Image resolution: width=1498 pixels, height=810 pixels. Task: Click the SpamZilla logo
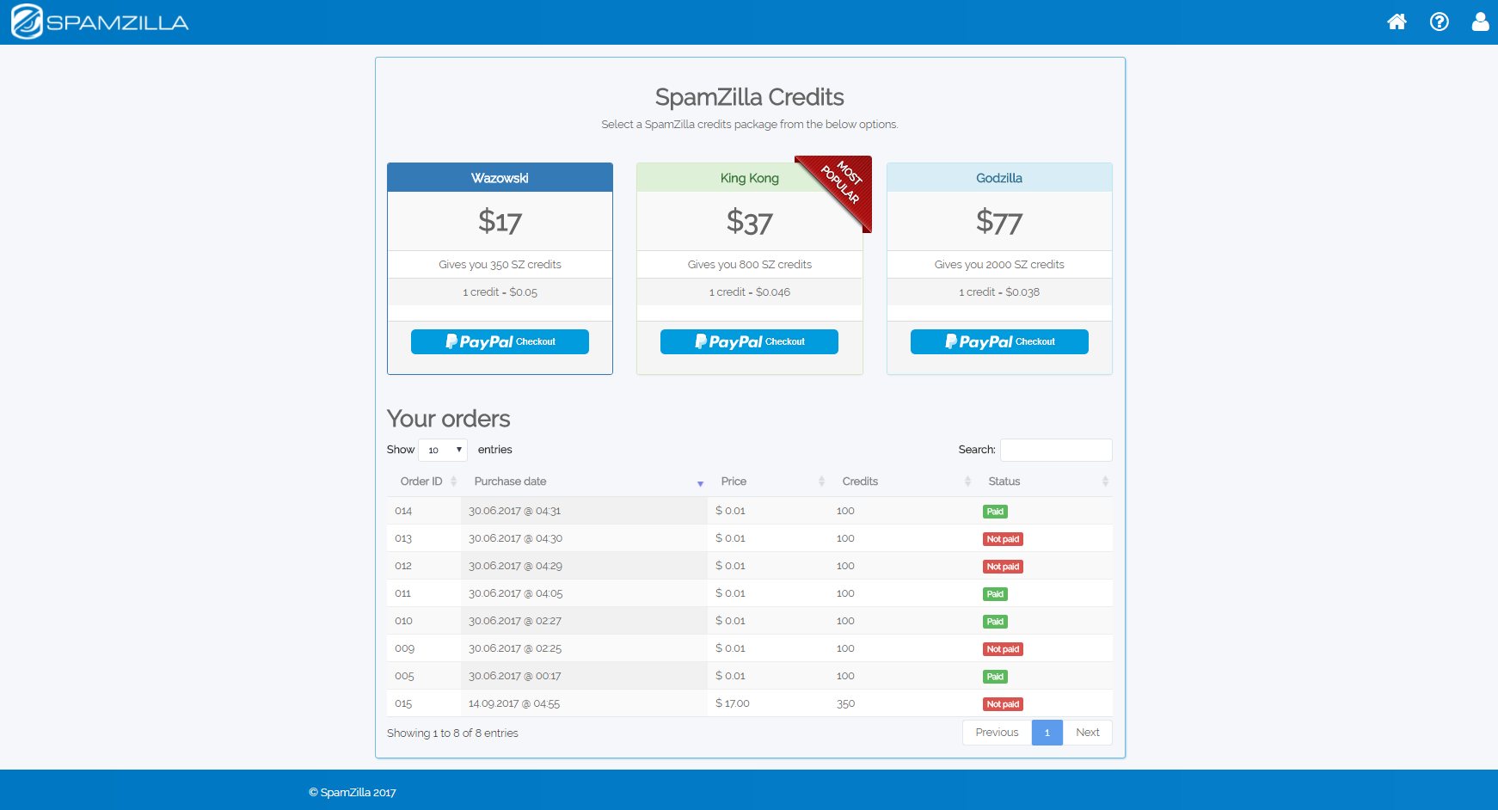[x=100, y=22]
